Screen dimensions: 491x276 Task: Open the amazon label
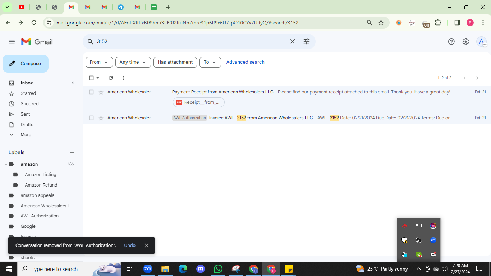tap(29, 164)
